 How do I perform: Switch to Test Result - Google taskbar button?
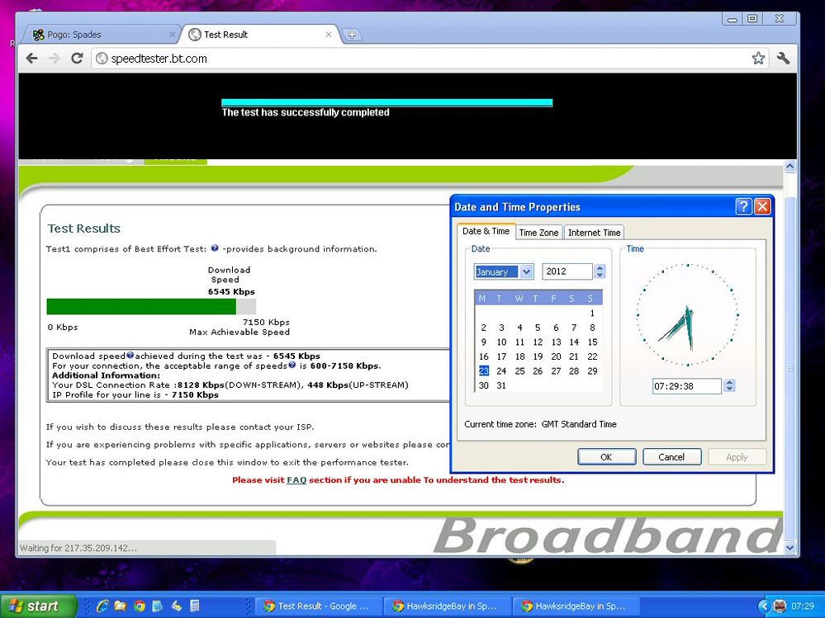[317, 606]
